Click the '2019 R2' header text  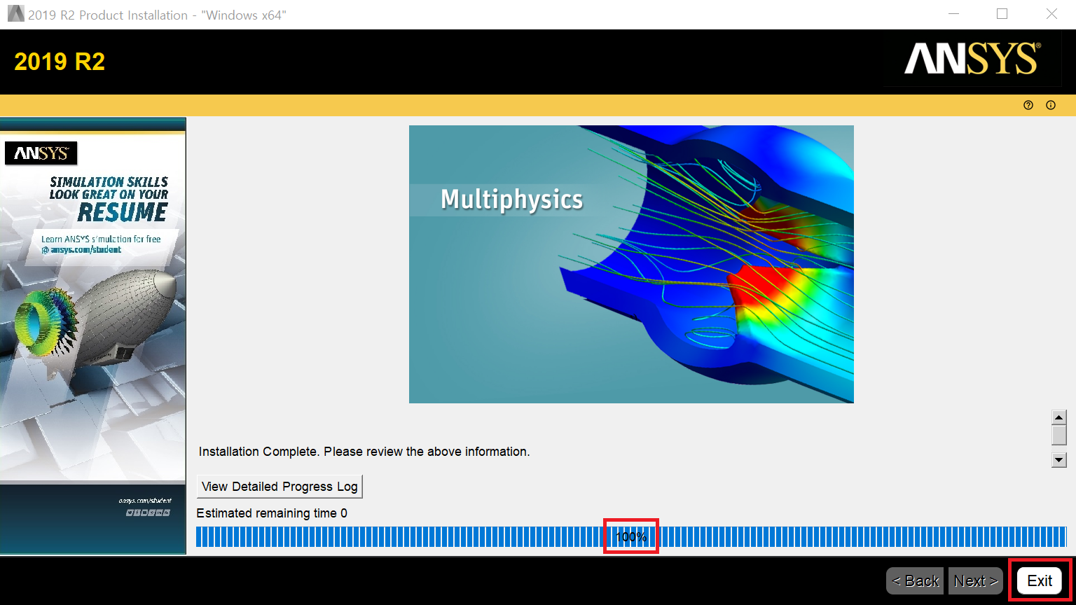(x=60, y=62)
